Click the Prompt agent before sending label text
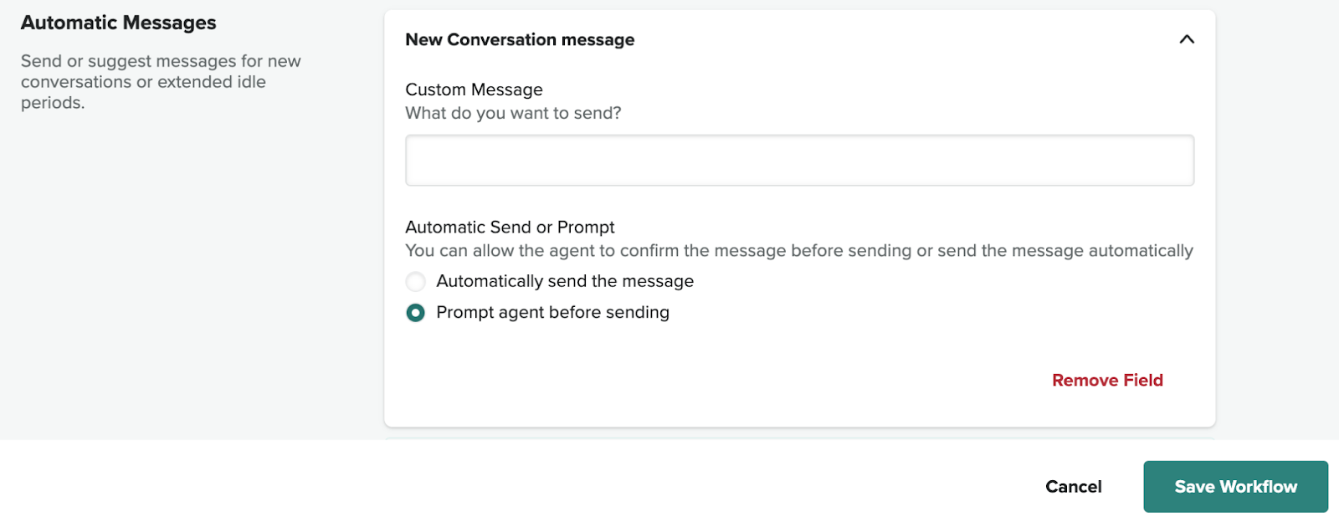The height and width of the screenshot is (522, 1339). click(x=552, y=313)
